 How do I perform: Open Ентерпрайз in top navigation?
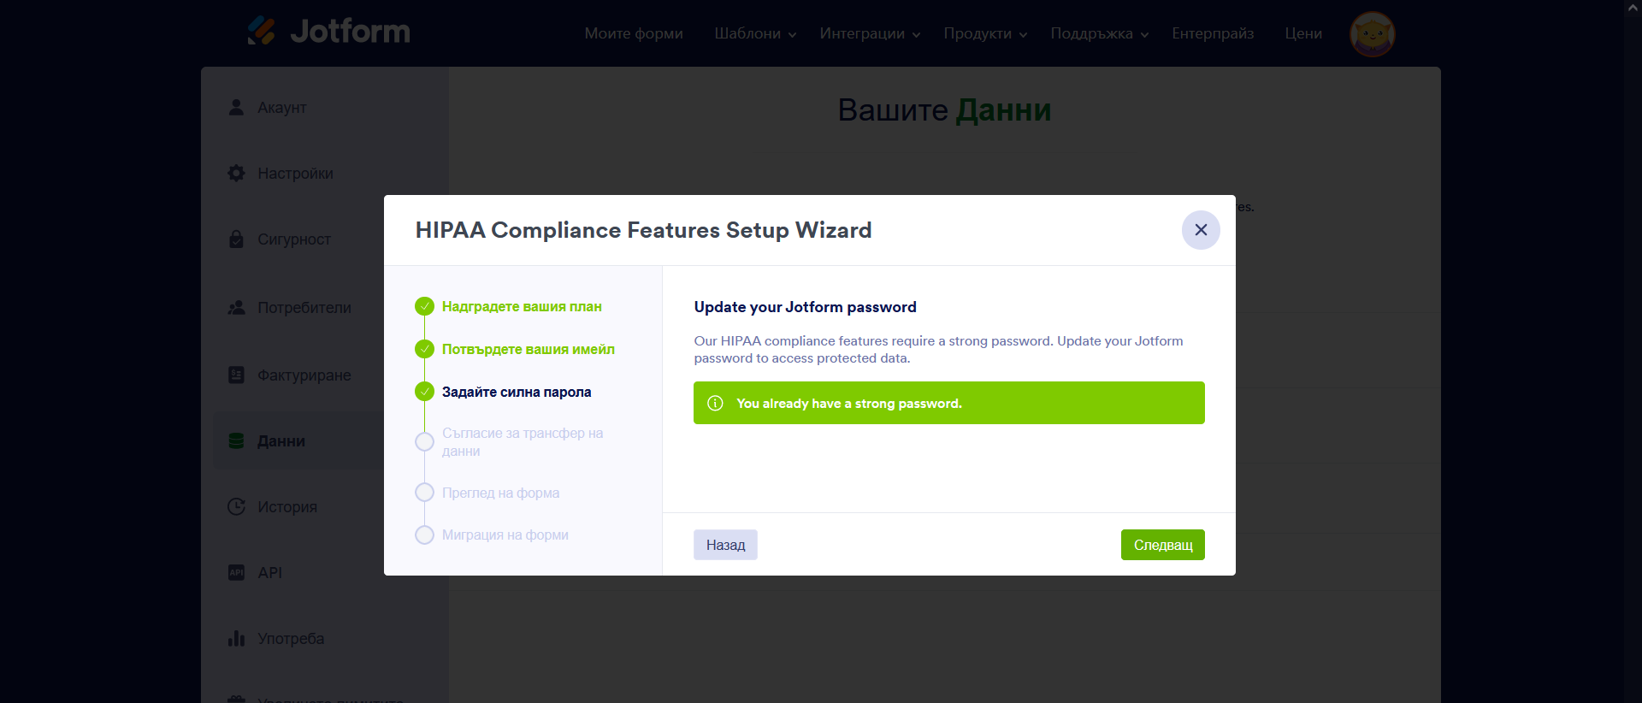1213,33
